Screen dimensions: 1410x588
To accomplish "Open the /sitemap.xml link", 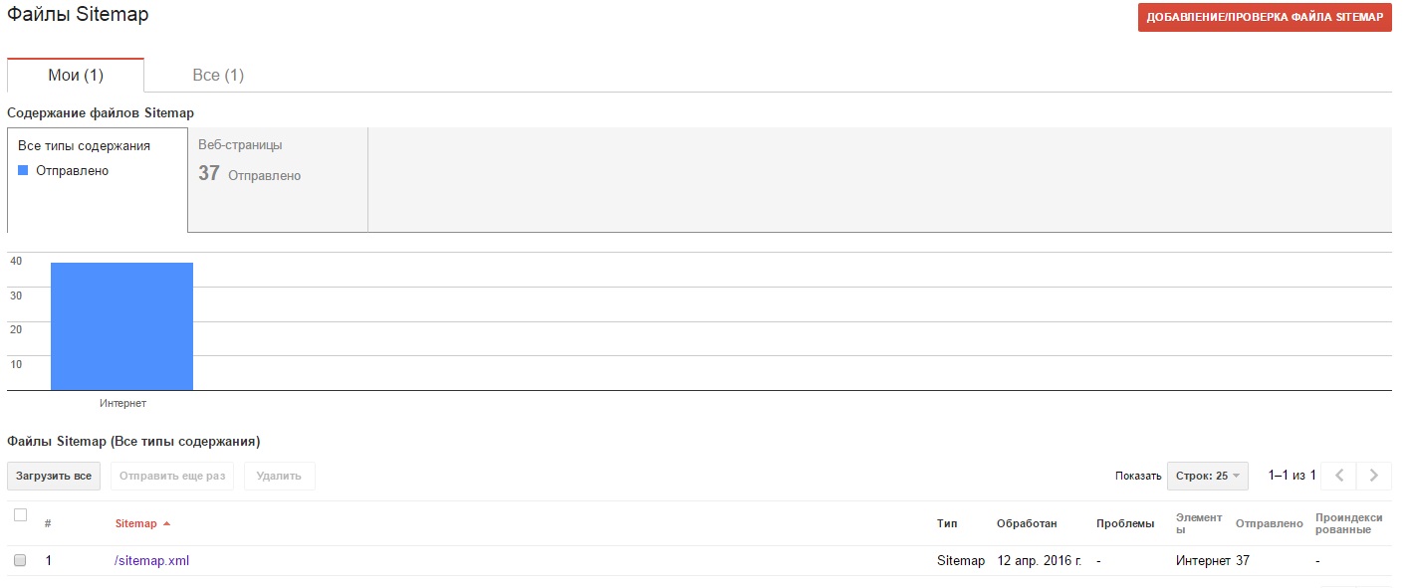I will click(151, 560).
